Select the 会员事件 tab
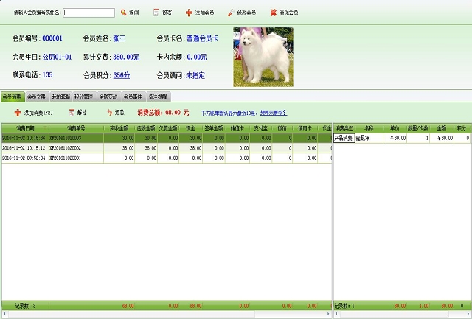The image size is (472, 319). 133,97
